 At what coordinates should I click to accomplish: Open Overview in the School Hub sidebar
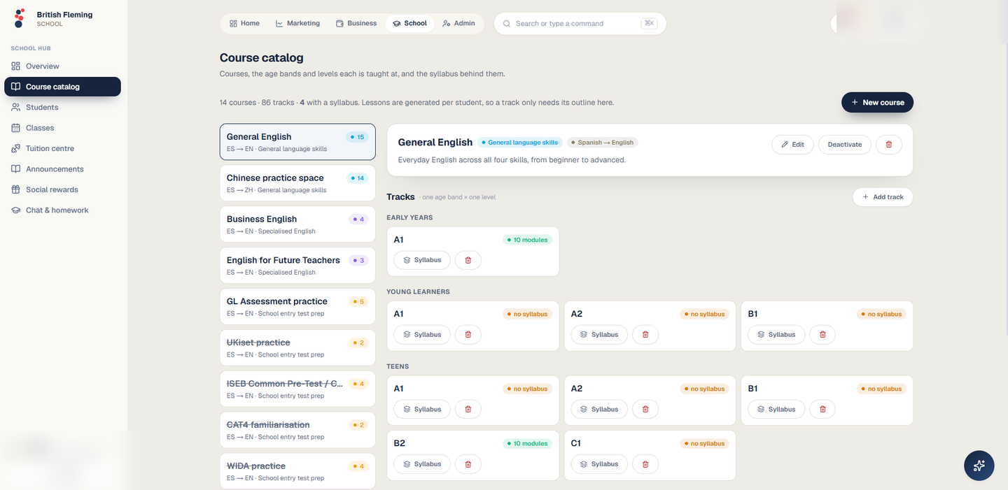click(62, 66)
